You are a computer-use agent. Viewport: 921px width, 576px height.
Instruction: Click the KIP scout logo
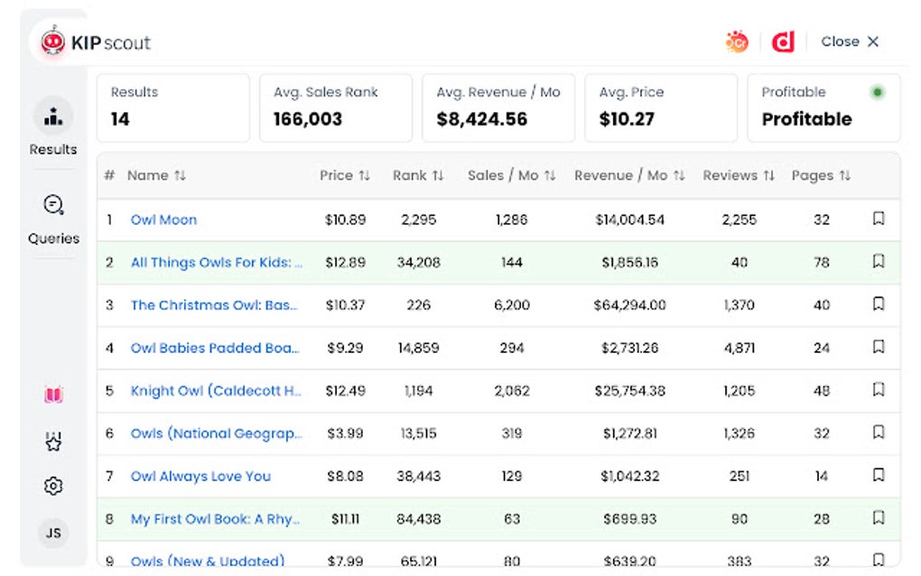(95, 42)
